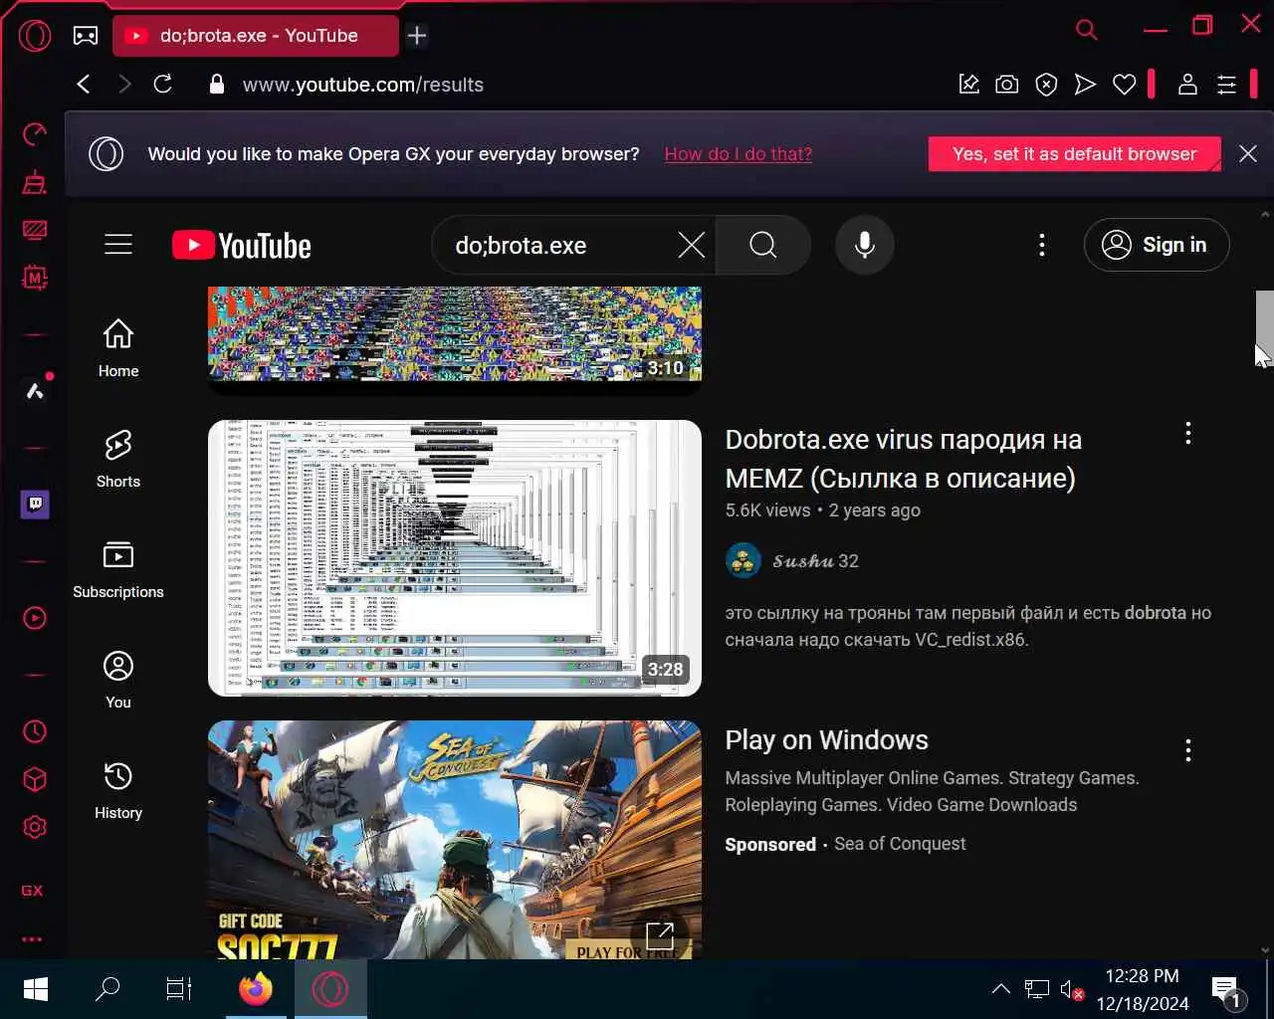Open the ad blocker shield icon
Viewport: 1274px width, 1019px height.
click(x=1046, y=85)
